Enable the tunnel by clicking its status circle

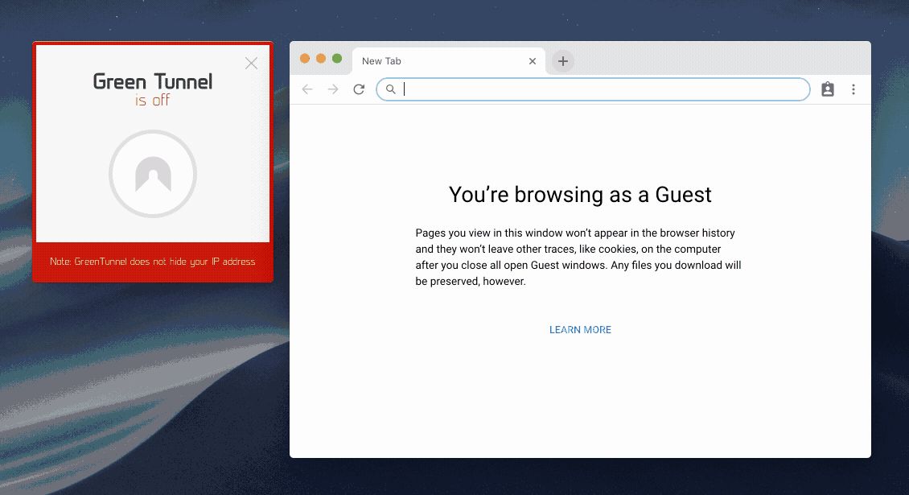pyautogui.click(x=153, y=174)
